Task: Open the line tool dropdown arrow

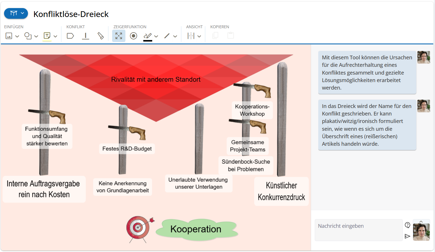Action: tap(175, 36)
